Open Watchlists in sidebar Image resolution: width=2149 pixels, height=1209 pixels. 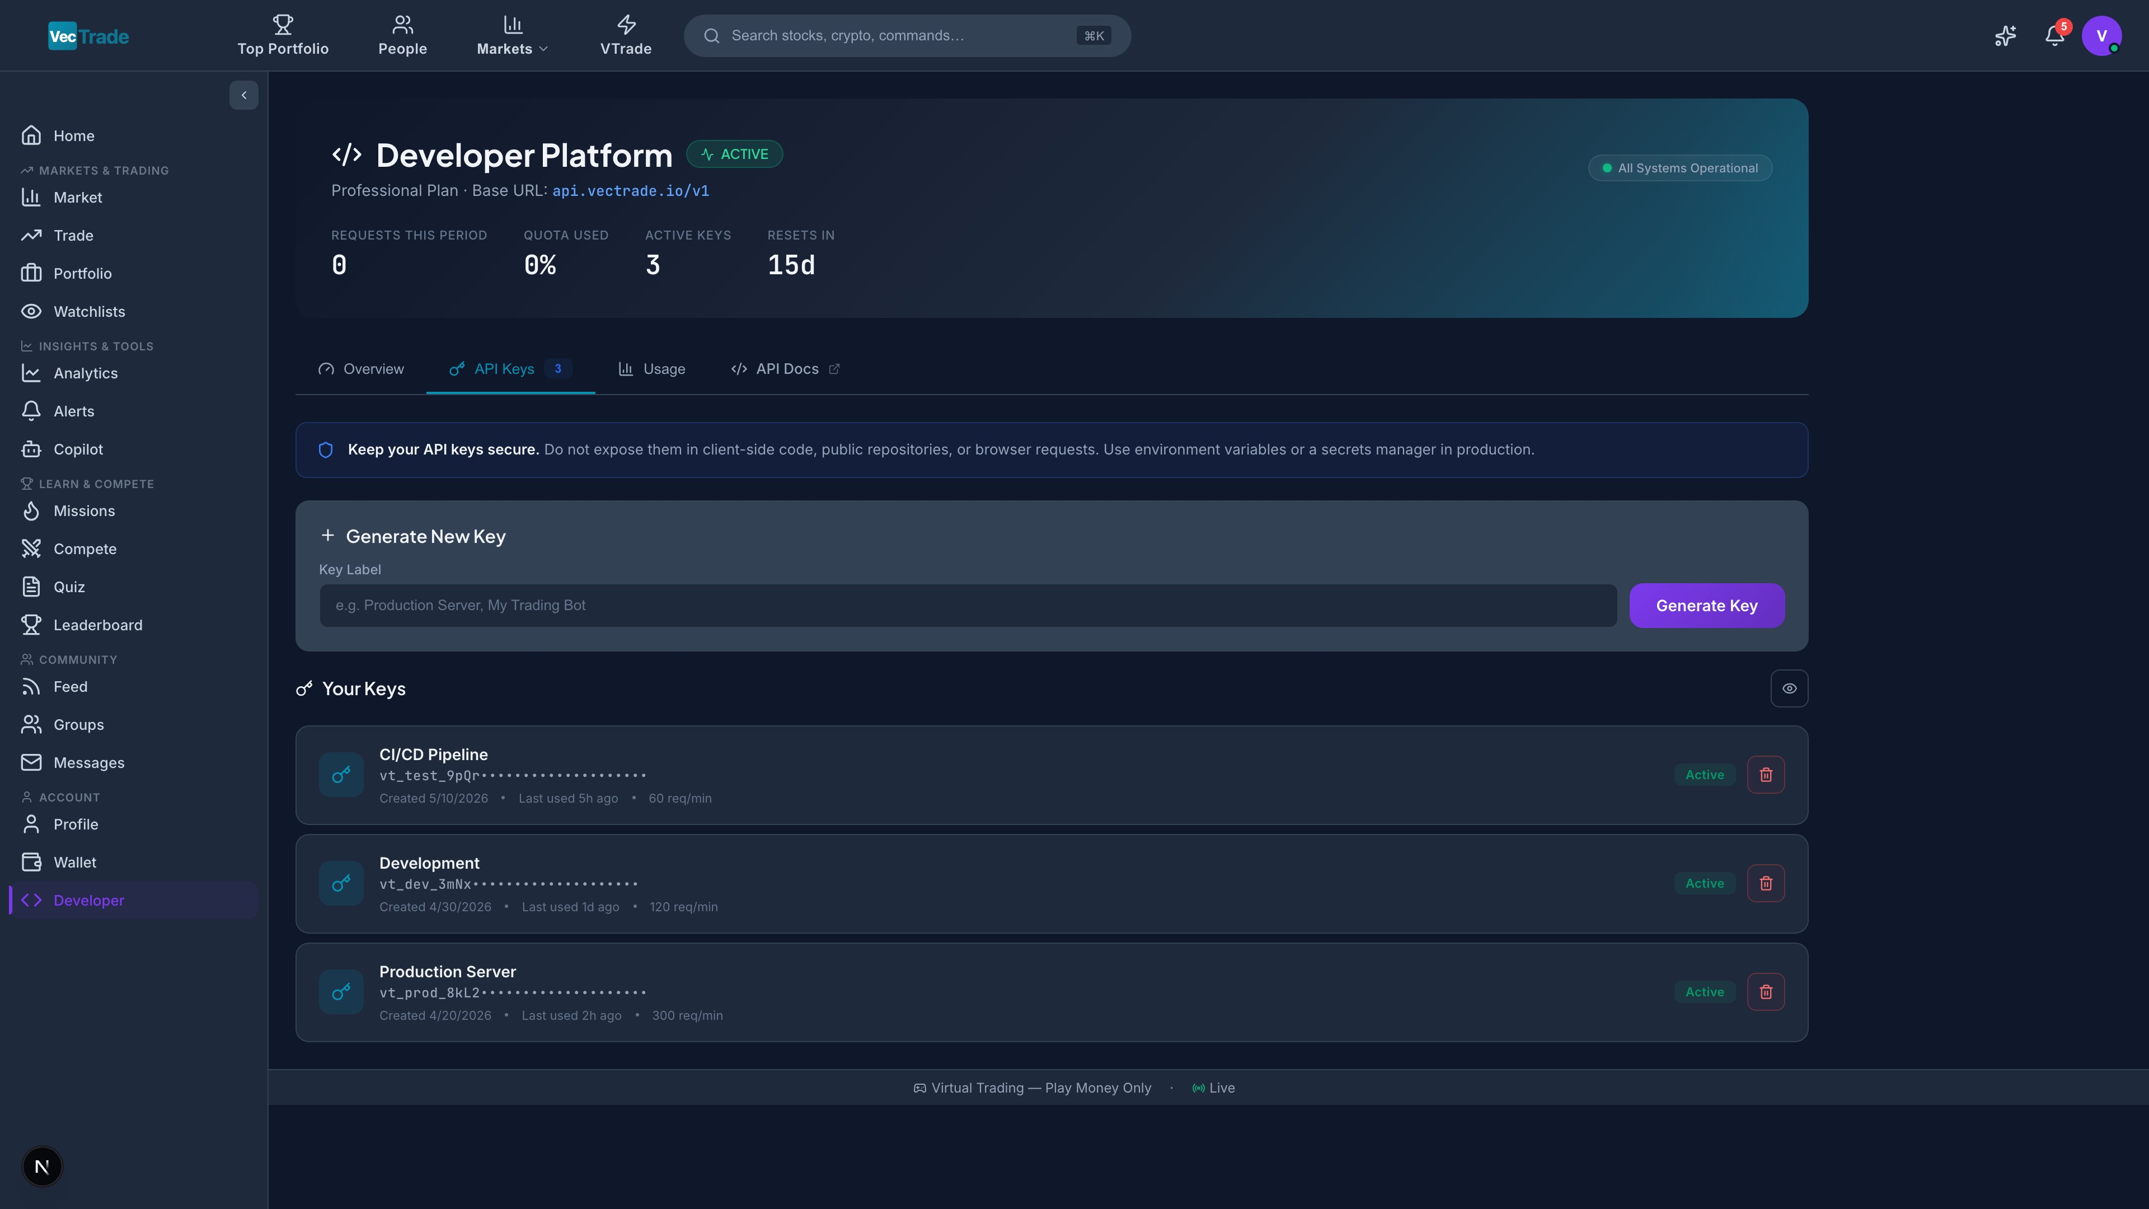[x=134, y=311]
